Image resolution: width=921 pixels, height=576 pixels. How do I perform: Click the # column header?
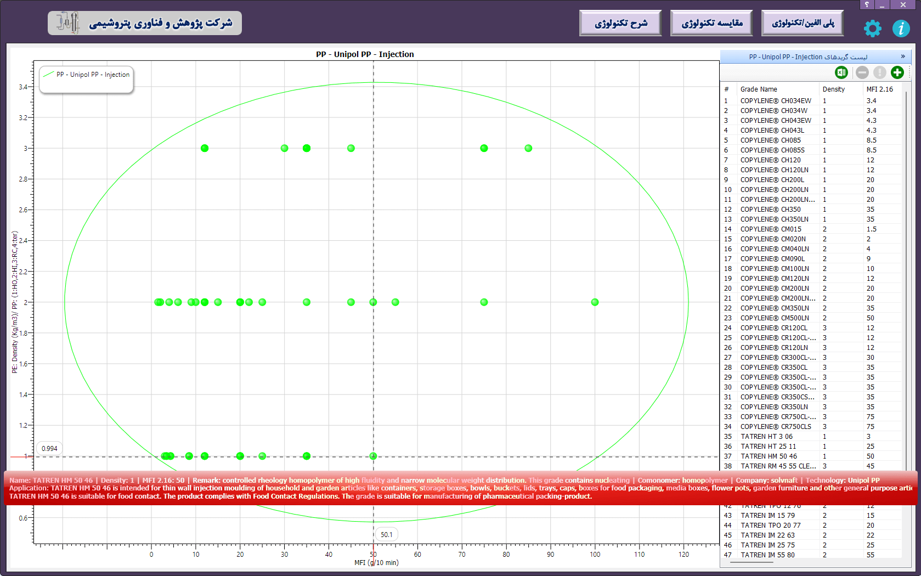pyautogui.click(x=727, y=89)
